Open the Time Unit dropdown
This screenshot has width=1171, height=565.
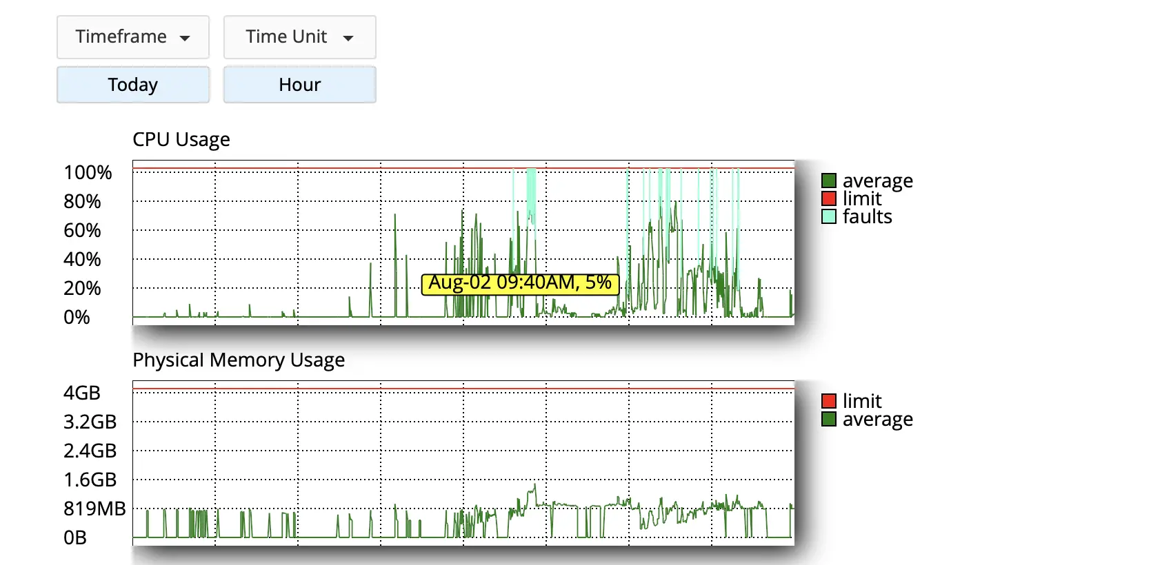point(300,37)
